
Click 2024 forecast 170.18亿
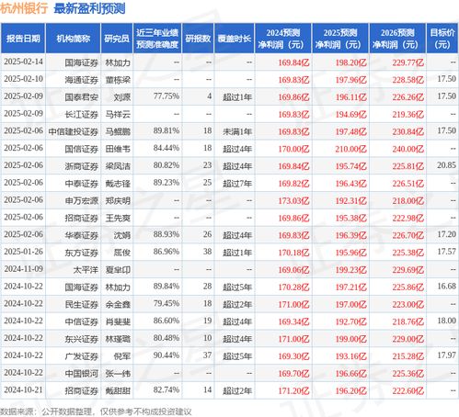point(293,253)
